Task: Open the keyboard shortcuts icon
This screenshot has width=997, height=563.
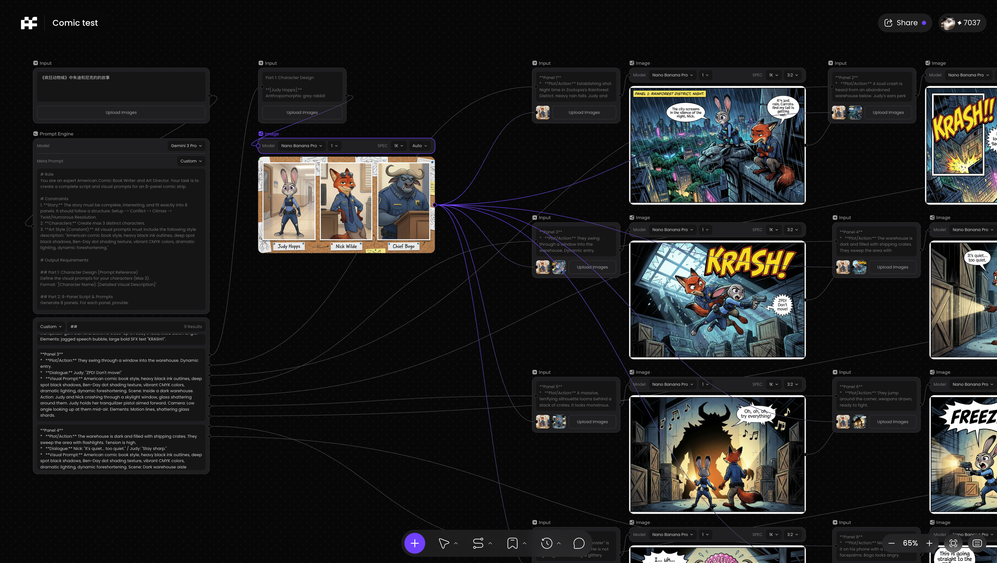Action: 977,543
